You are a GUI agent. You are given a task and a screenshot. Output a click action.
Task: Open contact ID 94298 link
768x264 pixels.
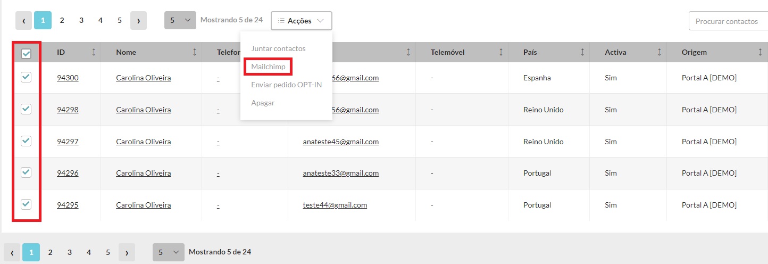[68, 110]
